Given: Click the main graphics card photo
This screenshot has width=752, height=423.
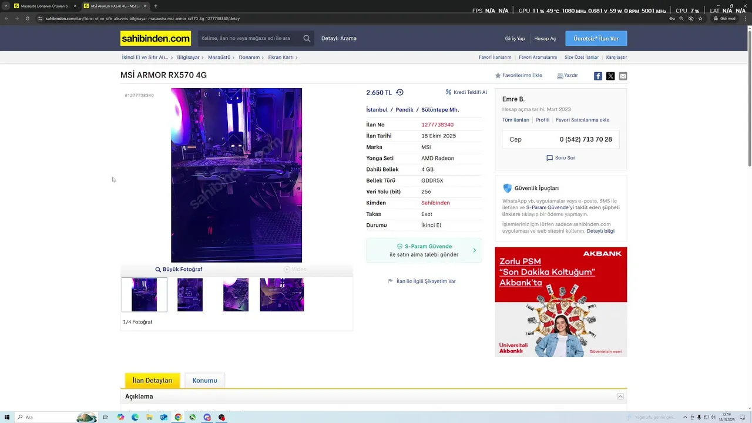Looking at the screenshot, I should tap(237, 175).
